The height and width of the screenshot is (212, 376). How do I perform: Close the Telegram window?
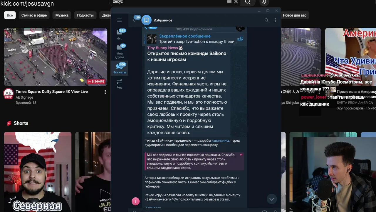[x=276, y=11]
